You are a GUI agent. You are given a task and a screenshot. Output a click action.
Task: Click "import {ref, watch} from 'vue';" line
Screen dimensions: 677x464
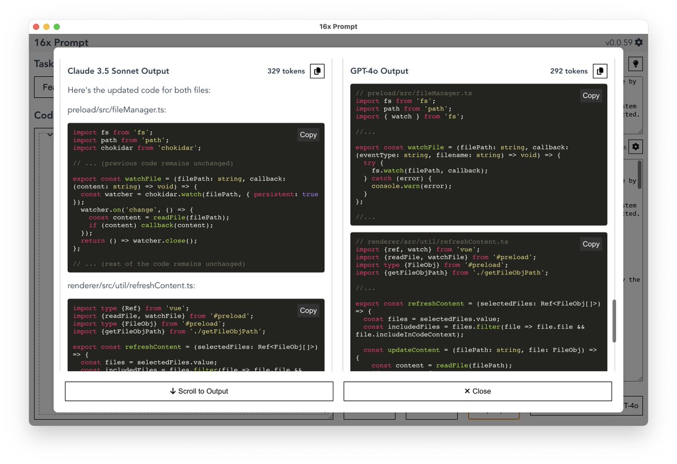click(417, 249)
